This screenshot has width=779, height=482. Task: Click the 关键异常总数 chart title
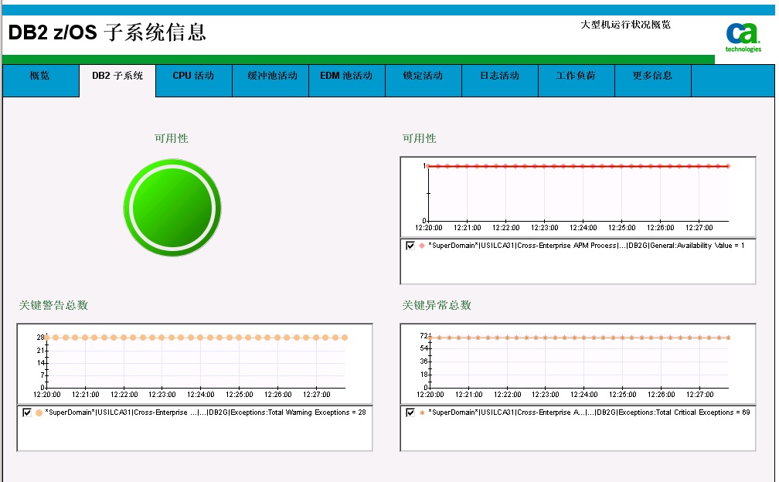point(436,305)
